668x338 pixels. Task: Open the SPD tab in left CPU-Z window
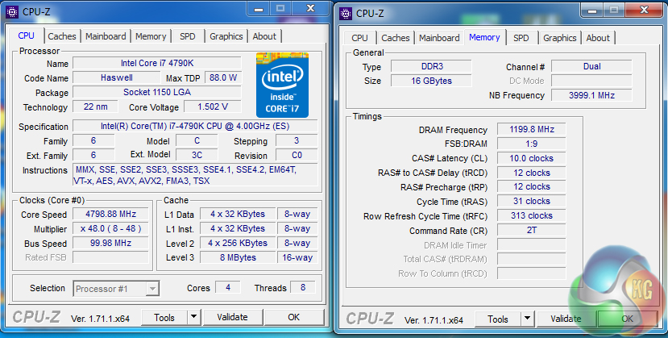[188, 36]
